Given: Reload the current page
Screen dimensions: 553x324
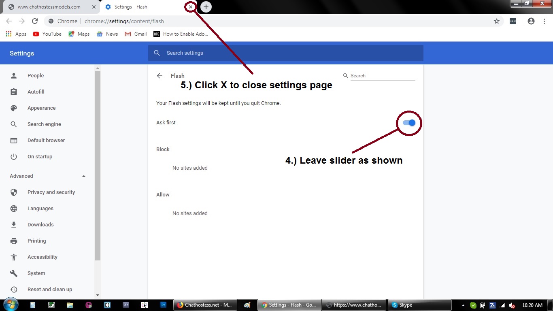Looking at the screenshot, I should 35,21.
